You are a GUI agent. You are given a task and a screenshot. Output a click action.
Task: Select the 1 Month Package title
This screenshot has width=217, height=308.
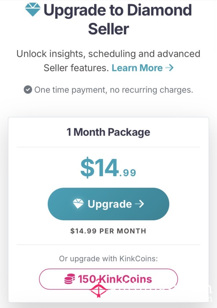[109, 132]
